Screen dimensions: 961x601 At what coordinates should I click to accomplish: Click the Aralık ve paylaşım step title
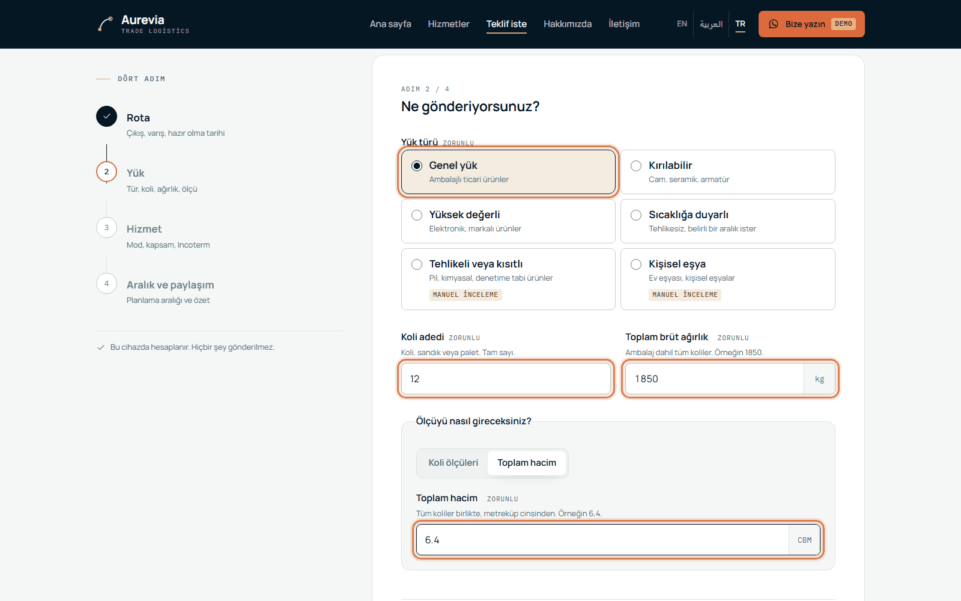click(x=170, y=285)
